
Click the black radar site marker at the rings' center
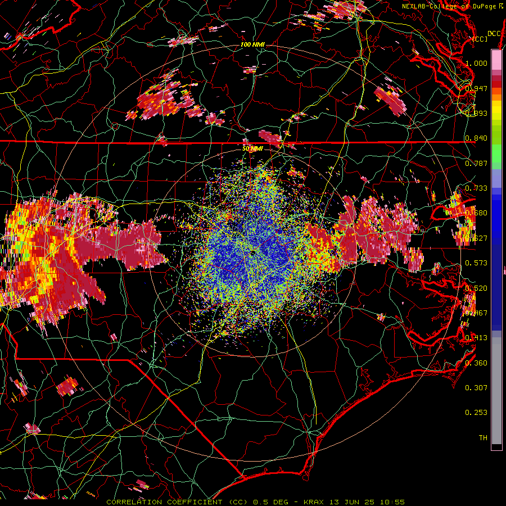[252, 254]
